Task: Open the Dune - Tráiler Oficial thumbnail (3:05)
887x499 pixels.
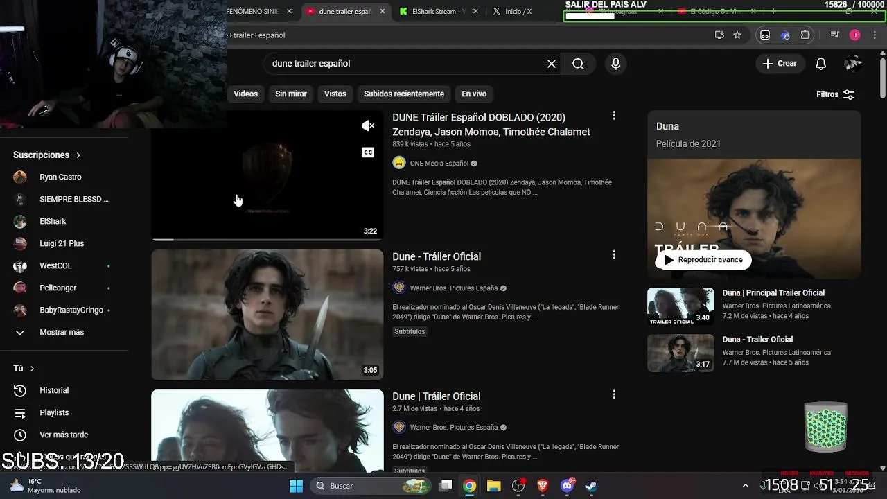Action: point(267,315)
